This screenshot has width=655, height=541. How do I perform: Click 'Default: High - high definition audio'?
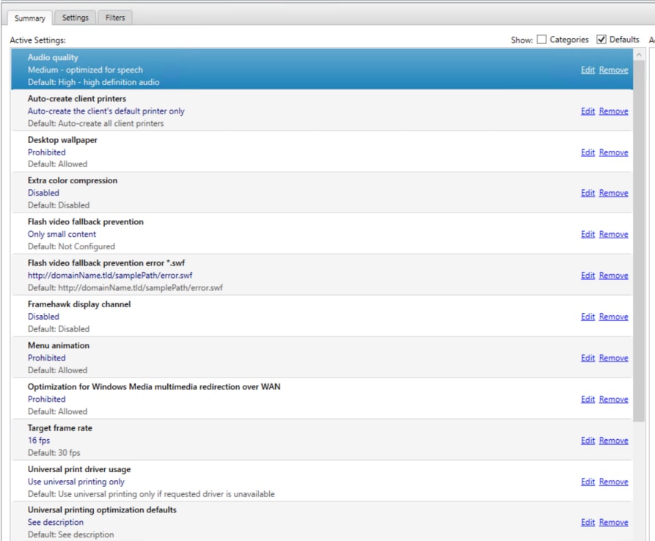tap(94, 82)
